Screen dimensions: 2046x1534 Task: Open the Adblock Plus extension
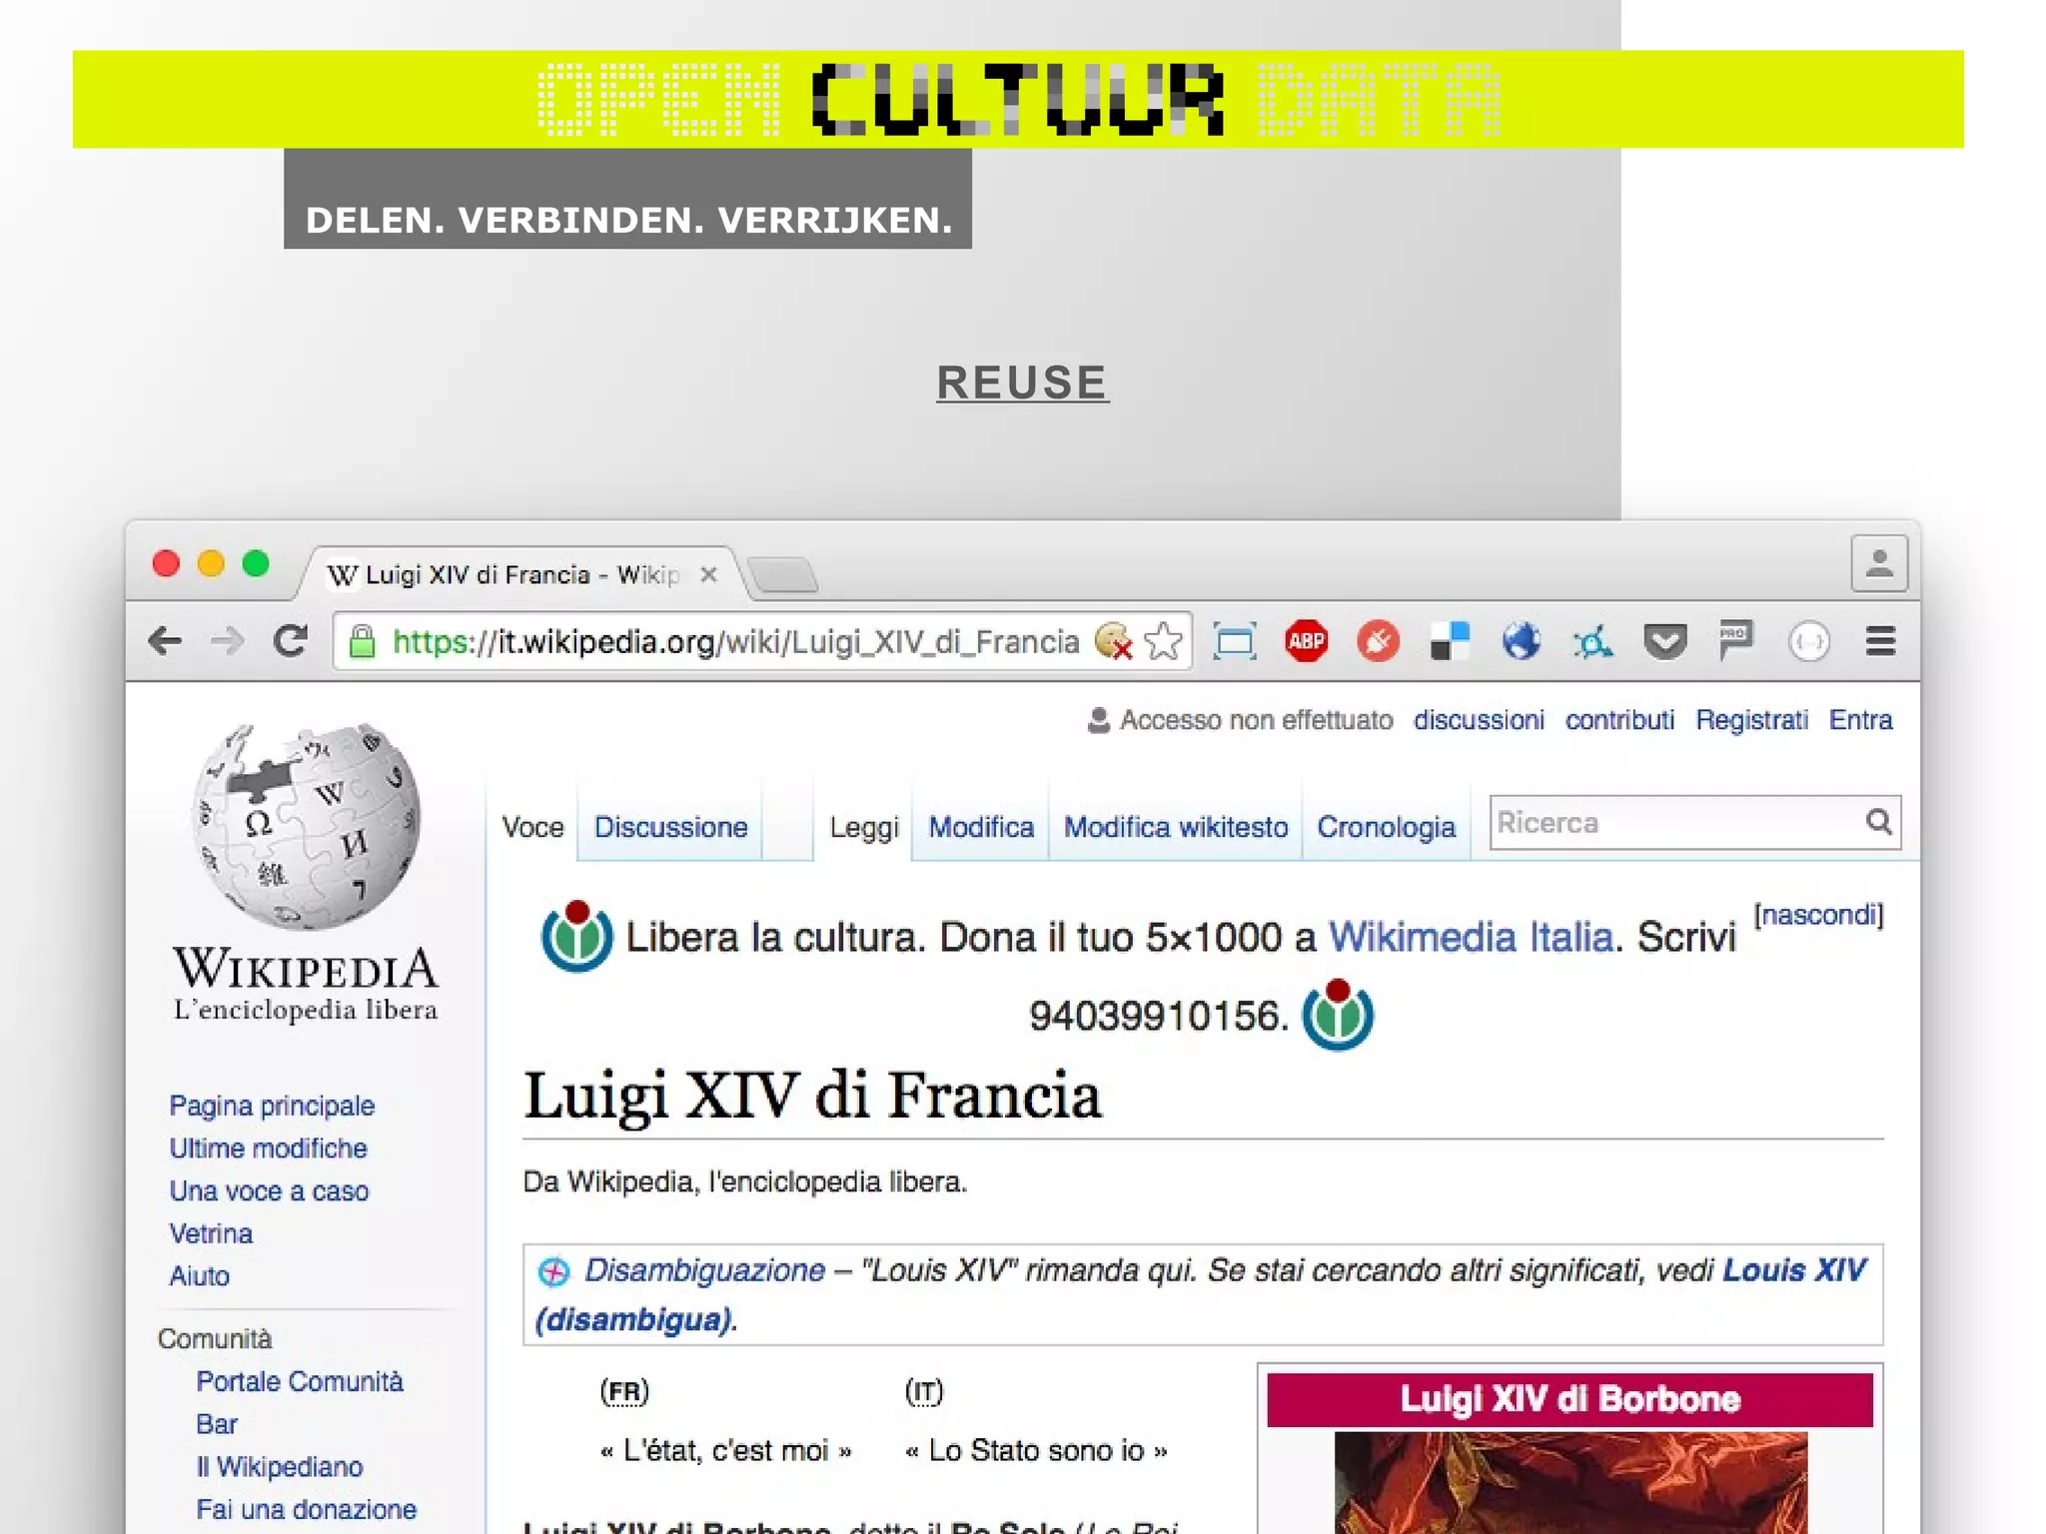[x=1306, y=641]
